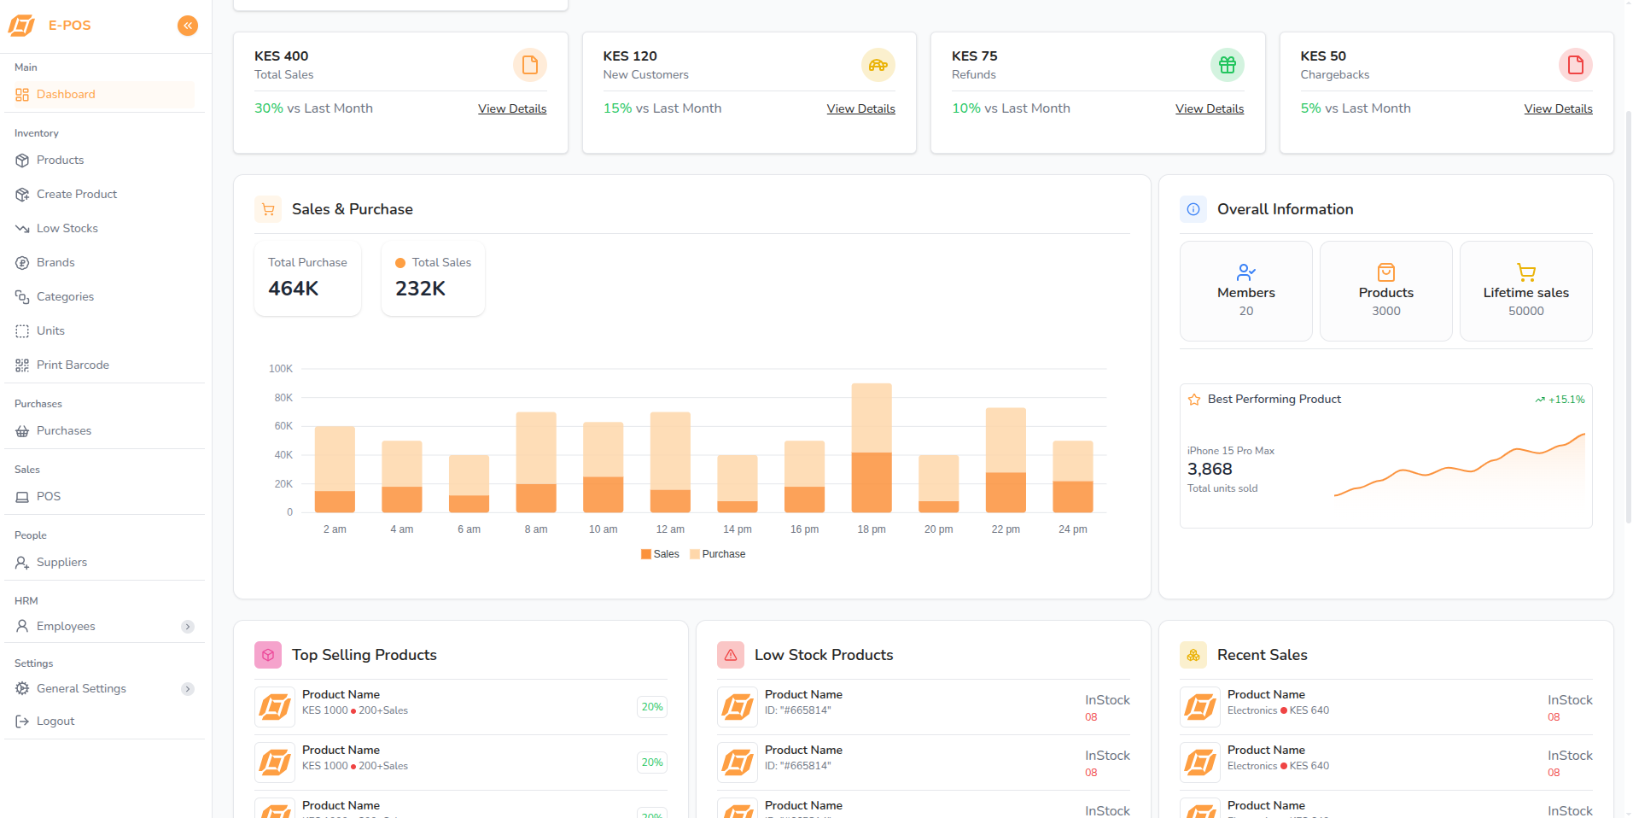
Task: Click the Purchases basket icon
Action: (x=22, y=431)
